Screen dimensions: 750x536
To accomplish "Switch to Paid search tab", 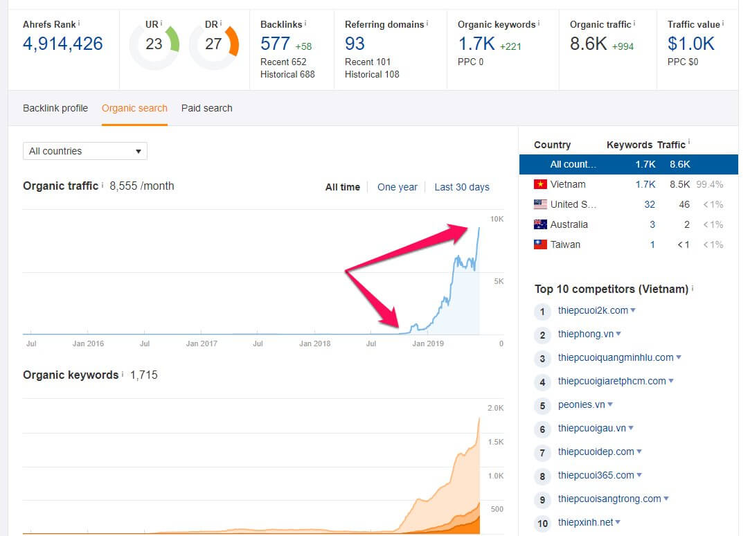I will [x=206, y=108].
